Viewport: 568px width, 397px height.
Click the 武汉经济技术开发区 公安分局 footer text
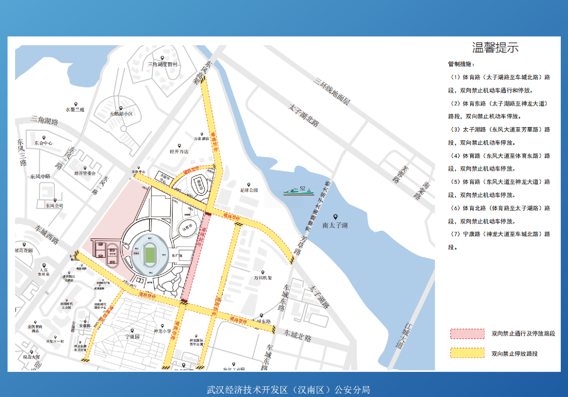click(288, 390)
